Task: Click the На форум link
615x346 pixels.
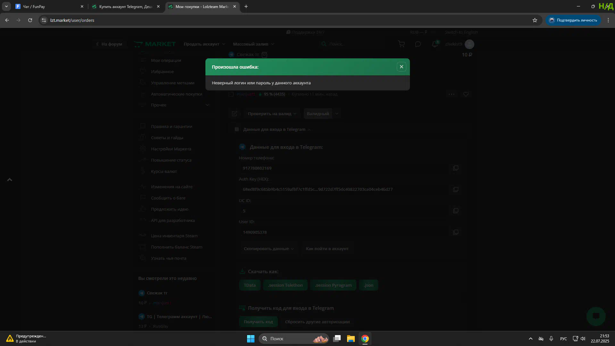Action: click(109, 44)
